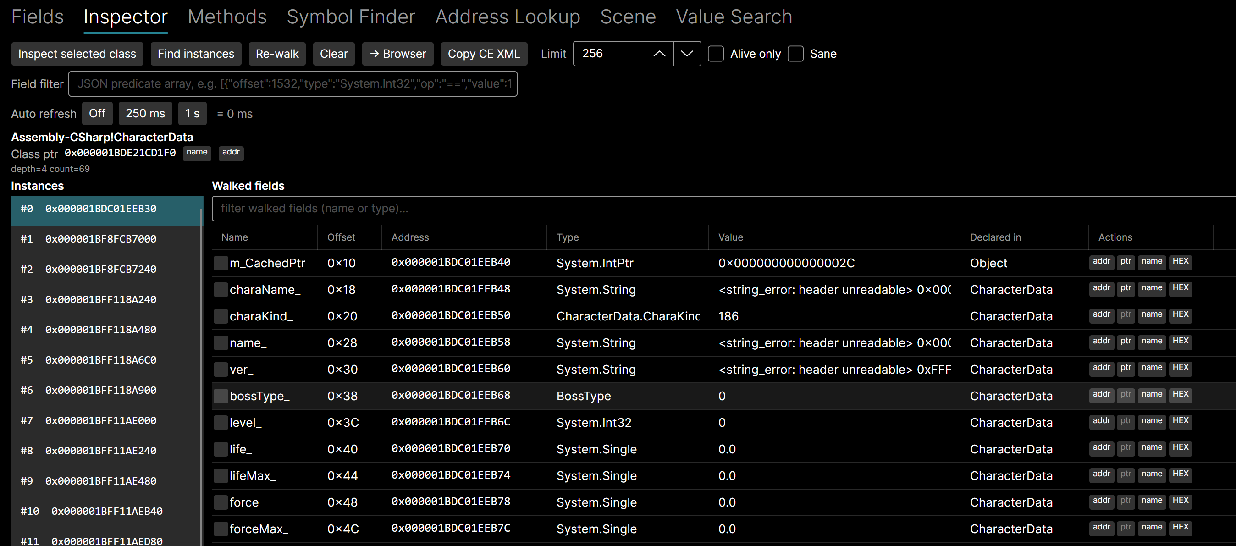Click HEX action for level_ row
The width and height of the screenshot is (1236, 546).
tap(1181, 421)
